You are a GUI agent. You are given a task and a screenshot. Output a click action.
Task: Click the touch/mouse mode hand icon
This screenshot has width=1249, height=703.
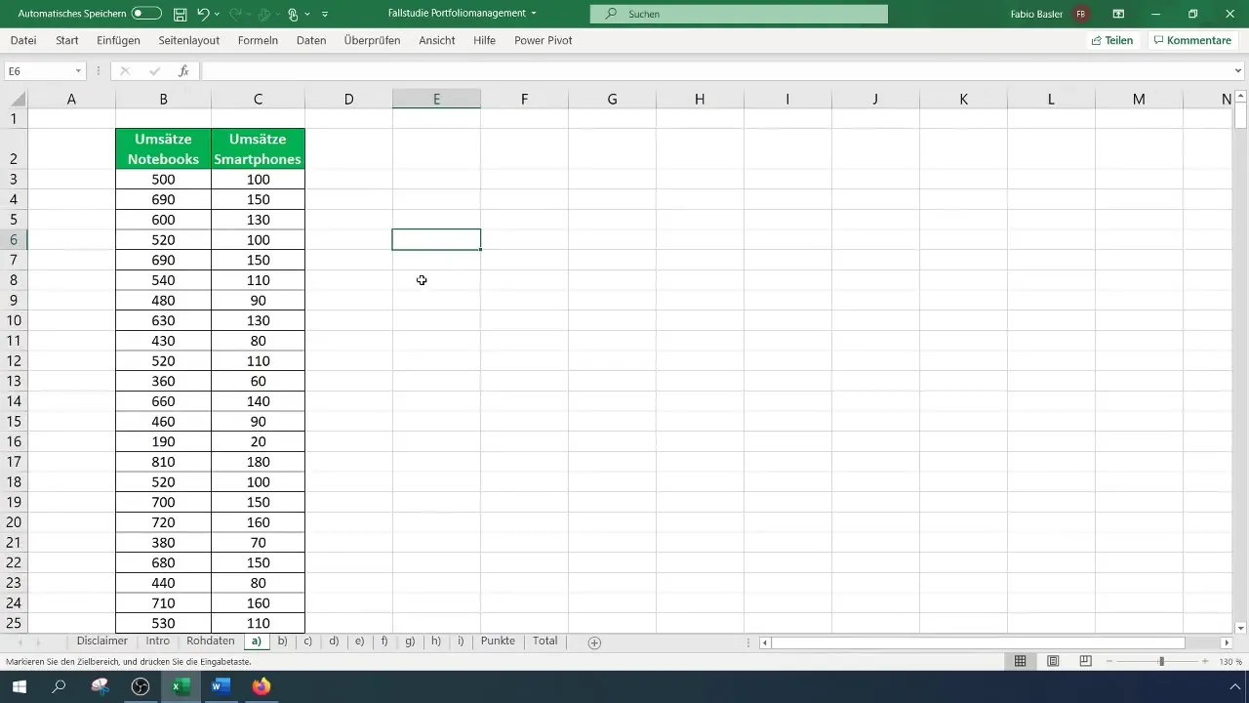click(293, 14)
